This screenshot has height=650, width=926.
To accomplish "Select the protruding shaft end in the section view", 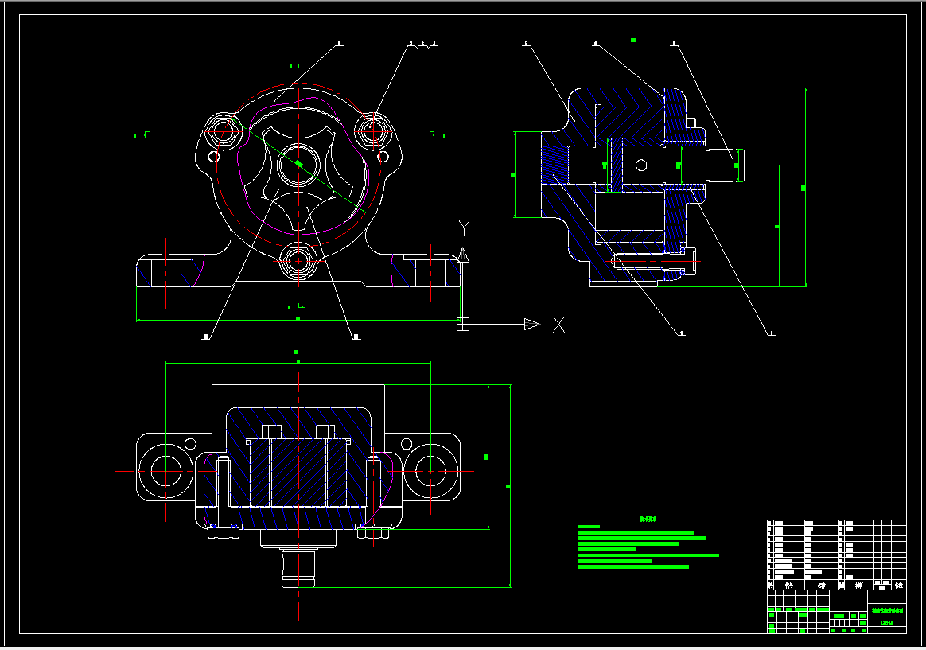I will [725, 165].
